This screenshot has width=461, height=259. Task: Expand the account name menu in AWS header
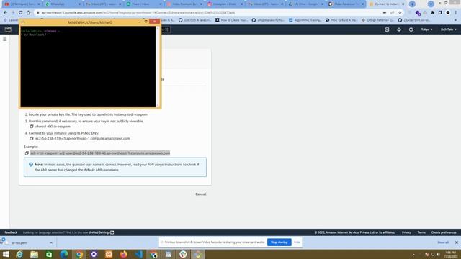448,29
